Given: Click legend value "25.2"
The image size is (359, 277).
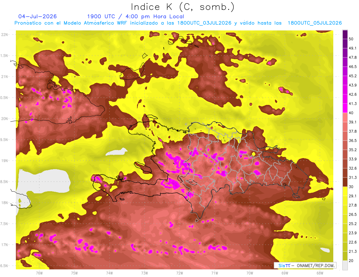Looking at the screenshot, I should pos(352,224).
